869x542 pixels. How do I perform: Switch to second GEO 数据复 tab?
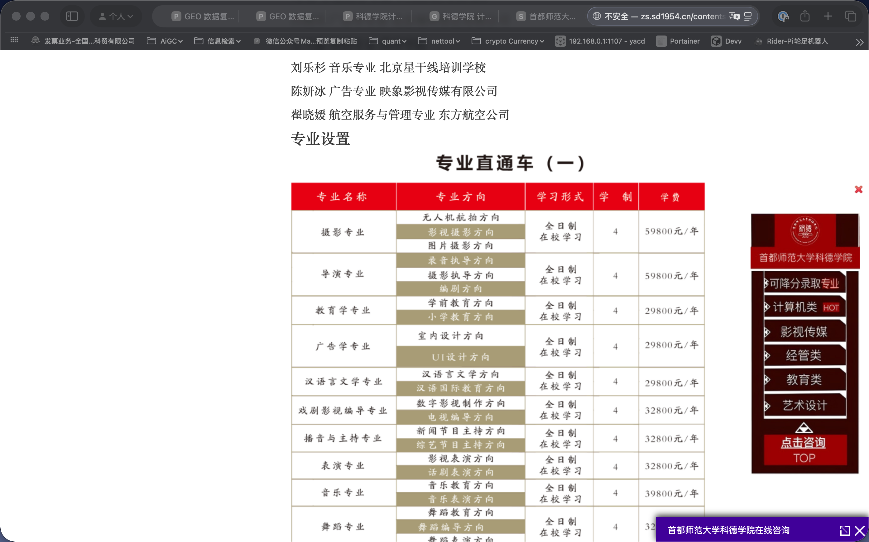tap(287, 16)
